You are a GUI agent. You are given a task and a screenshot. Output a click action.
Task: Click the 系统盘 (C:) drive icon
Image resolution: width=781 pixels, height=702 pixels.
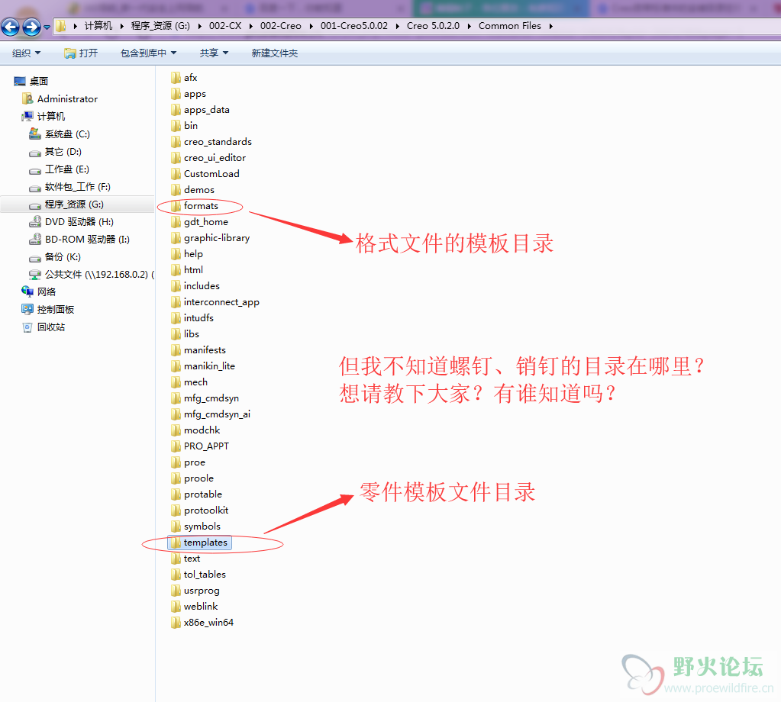click(34, 134)
